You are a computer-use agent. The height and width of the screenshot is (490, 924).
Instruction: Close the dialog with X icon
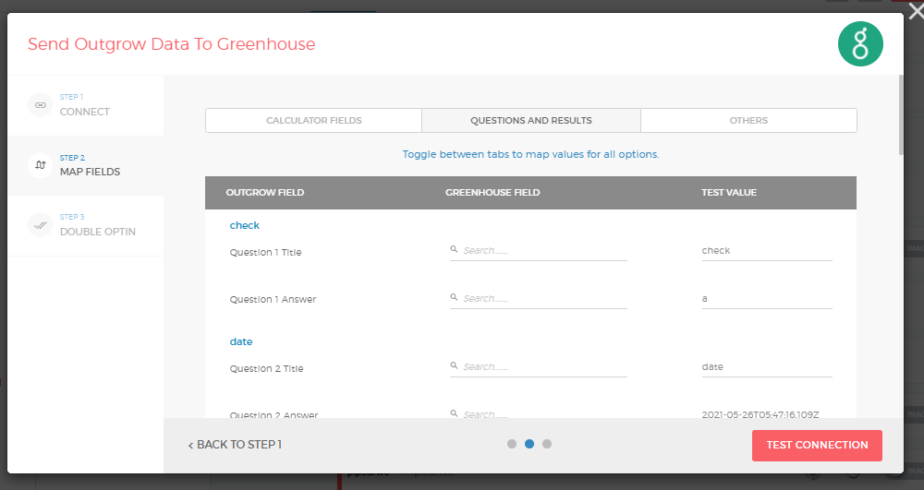tap(917, 12)
